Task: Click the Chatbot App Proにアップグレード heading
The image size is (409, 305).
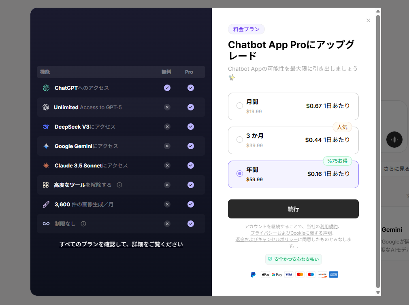Action: pyautogui.click(x=291, y=50)
